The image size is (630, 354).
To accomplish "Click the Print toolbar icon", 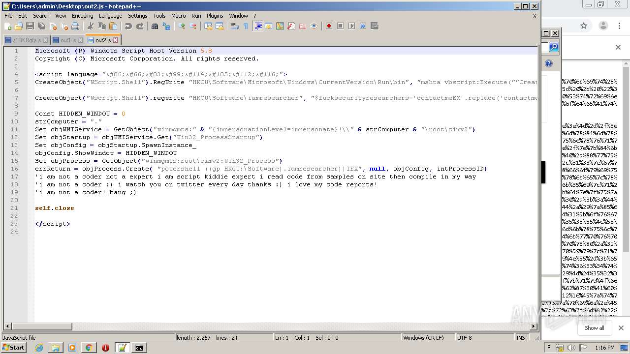I will [75, 26].
